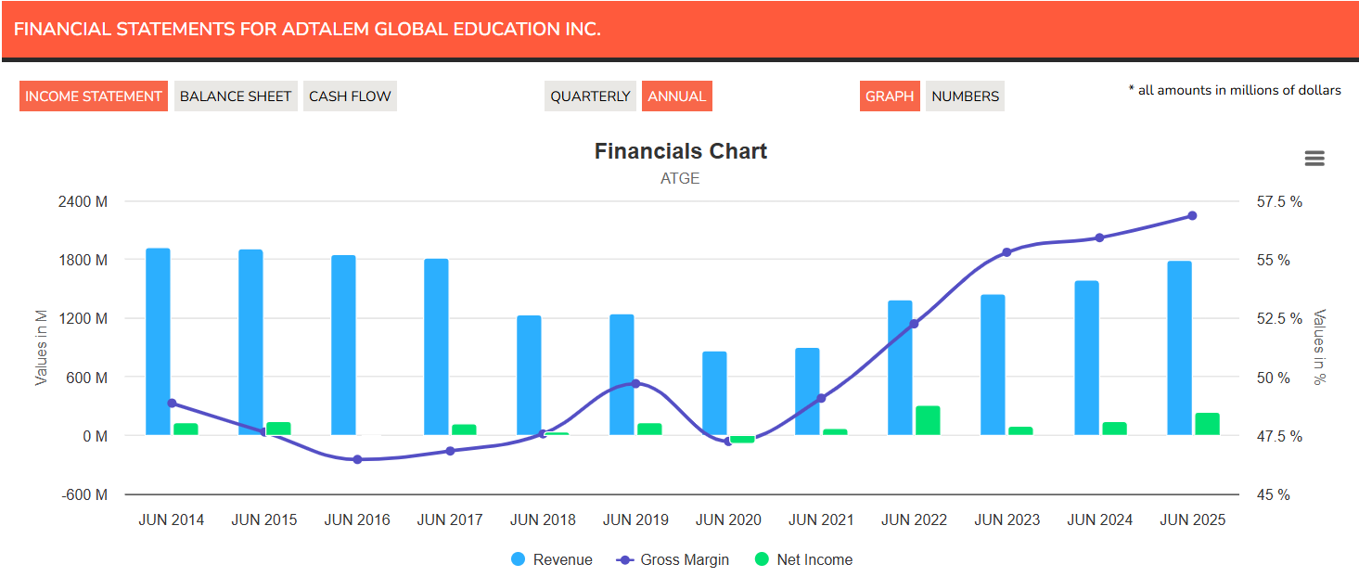
Task: Open the chart hamburger context menu
Action: [x=1314, y=159]
